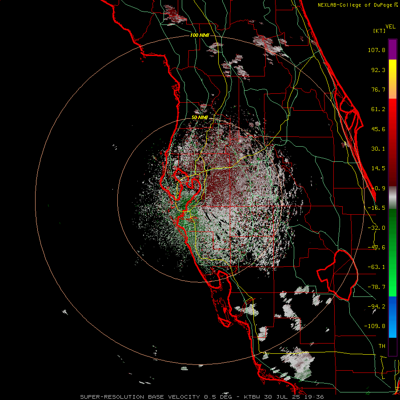The image size is (400, 400).
Task: Click the VEL legend title
Action: tap(391, 27)
